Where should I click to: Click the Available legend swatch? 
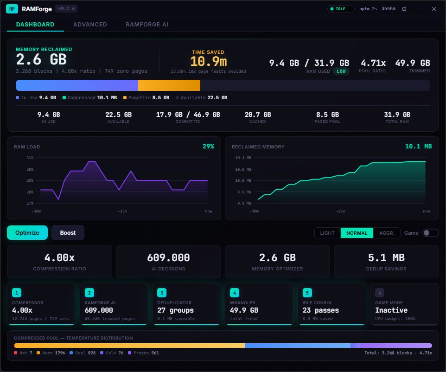click(177, 97)
